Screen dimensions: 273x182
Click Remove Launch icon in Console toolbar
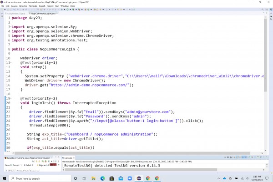[x=228, y=157]
